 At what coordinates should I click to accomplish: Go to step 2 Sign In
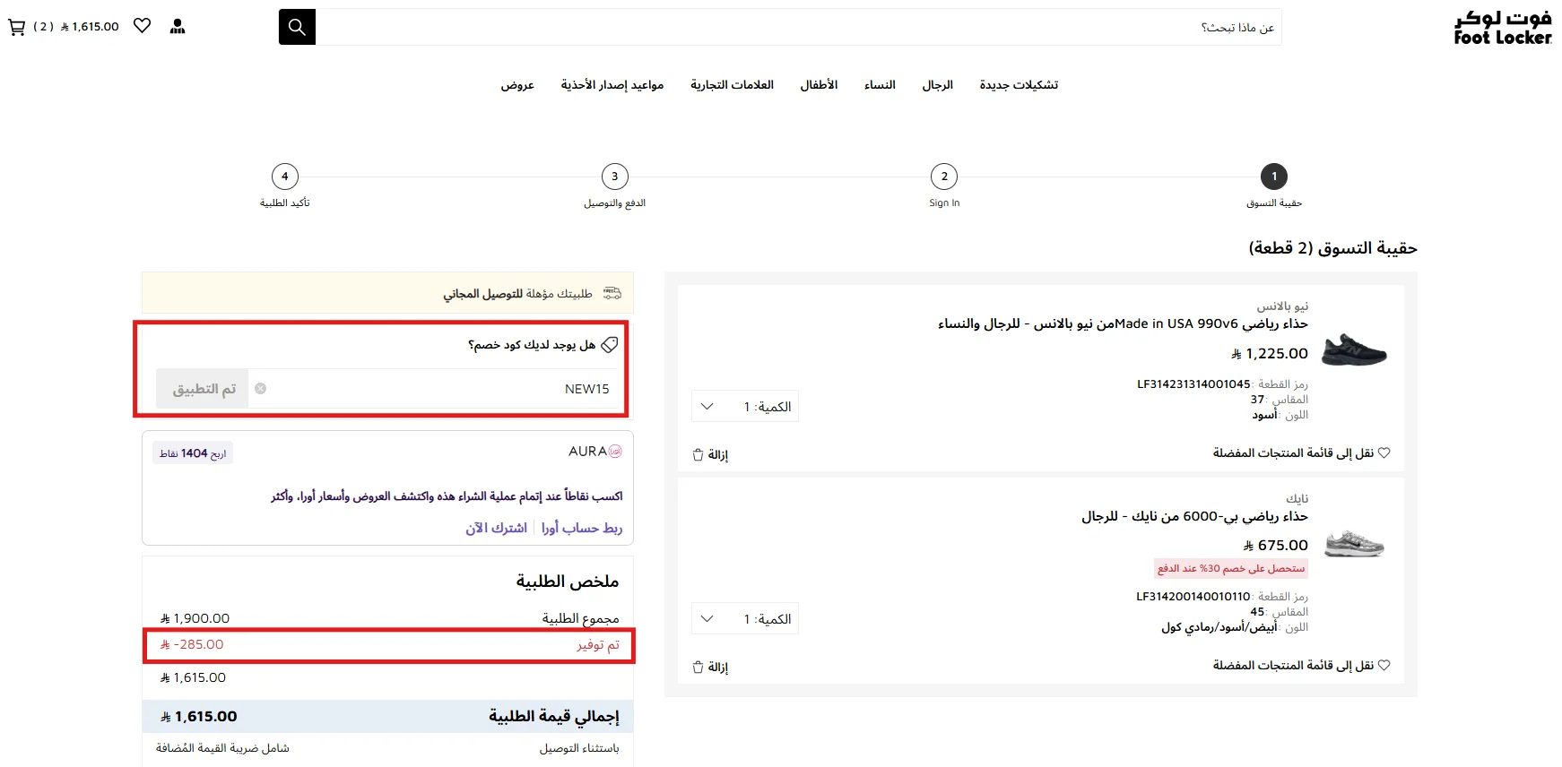click(x=944, y=177)
